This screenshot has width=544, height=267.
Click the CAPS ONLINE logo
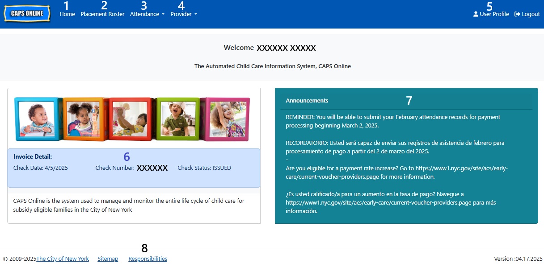click(x=26, y=13)
